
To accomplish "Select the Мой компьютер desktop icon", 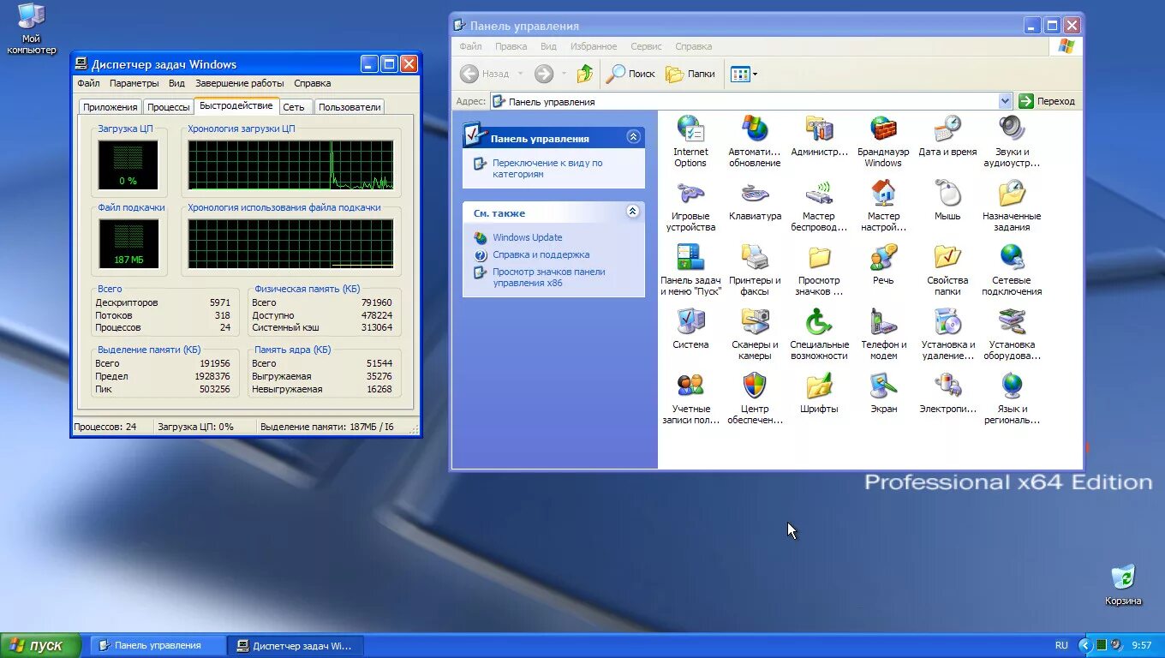I will pyautogui.click(x=32, y=29).
